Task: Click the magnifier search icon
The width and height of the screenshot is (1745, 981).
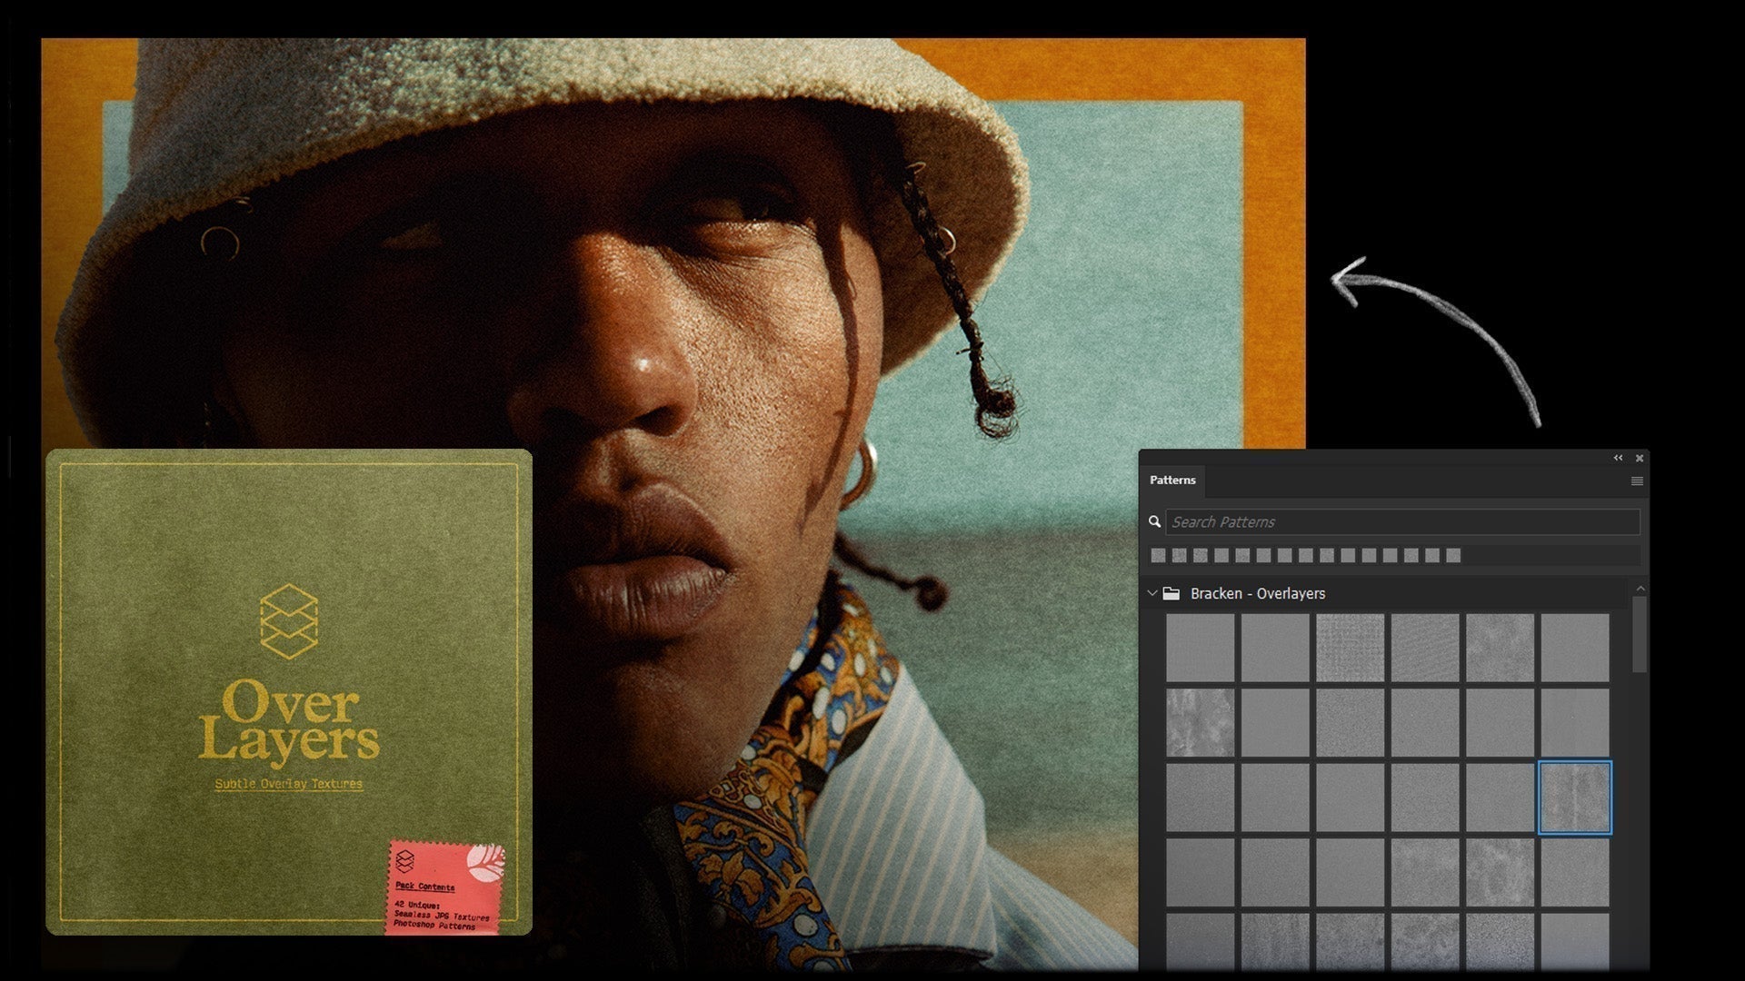Action: [1154, 521]
